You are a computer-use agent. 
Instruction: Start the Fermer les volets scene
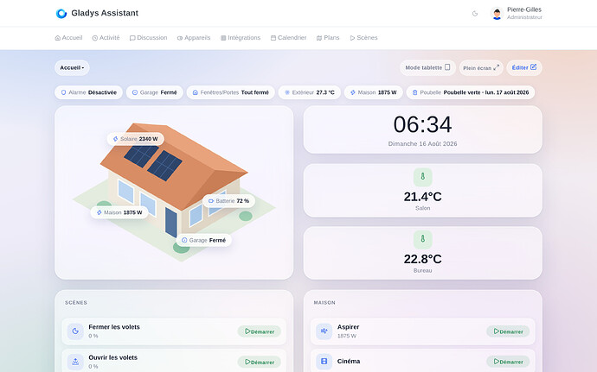coord(260,331)
